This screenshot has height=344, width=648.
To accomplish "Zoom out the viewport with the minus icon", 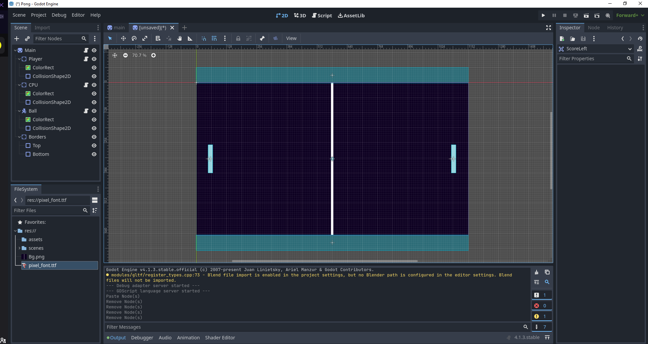I will [125, 55].
